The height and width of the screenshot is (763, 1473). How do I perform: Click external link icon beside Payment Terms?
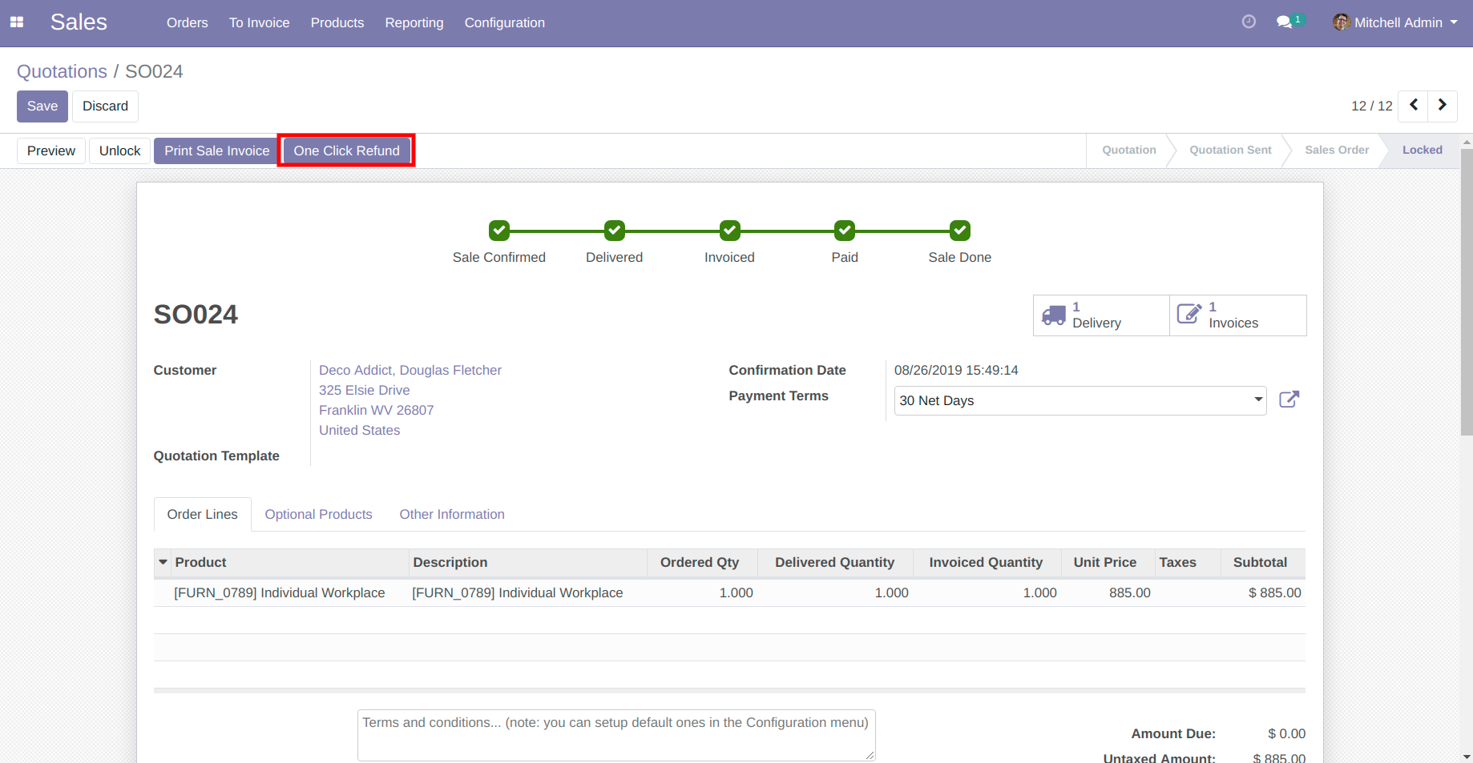tap(1289, 400)
